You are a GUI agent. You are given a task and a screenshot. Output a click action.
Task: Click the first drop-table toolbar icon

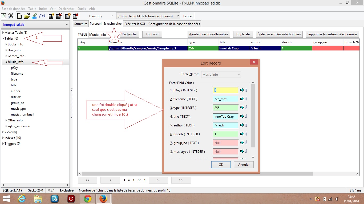(x=59, y=16)
